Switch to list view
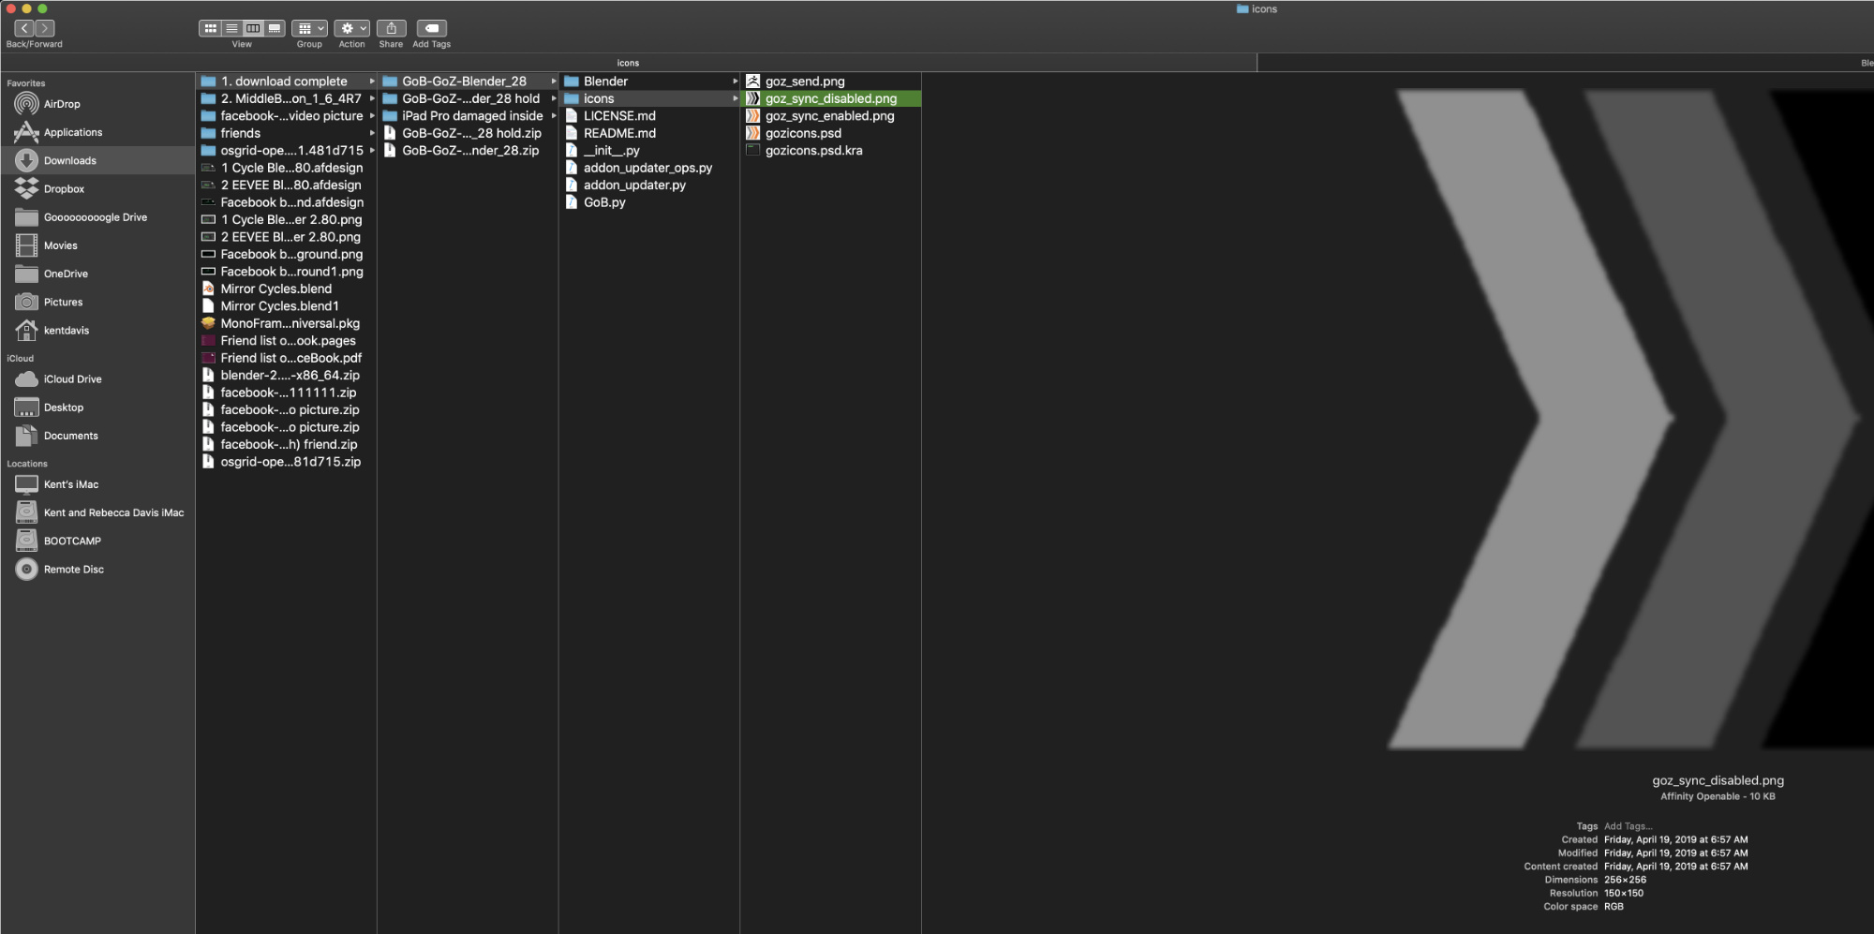 (231, 29)
